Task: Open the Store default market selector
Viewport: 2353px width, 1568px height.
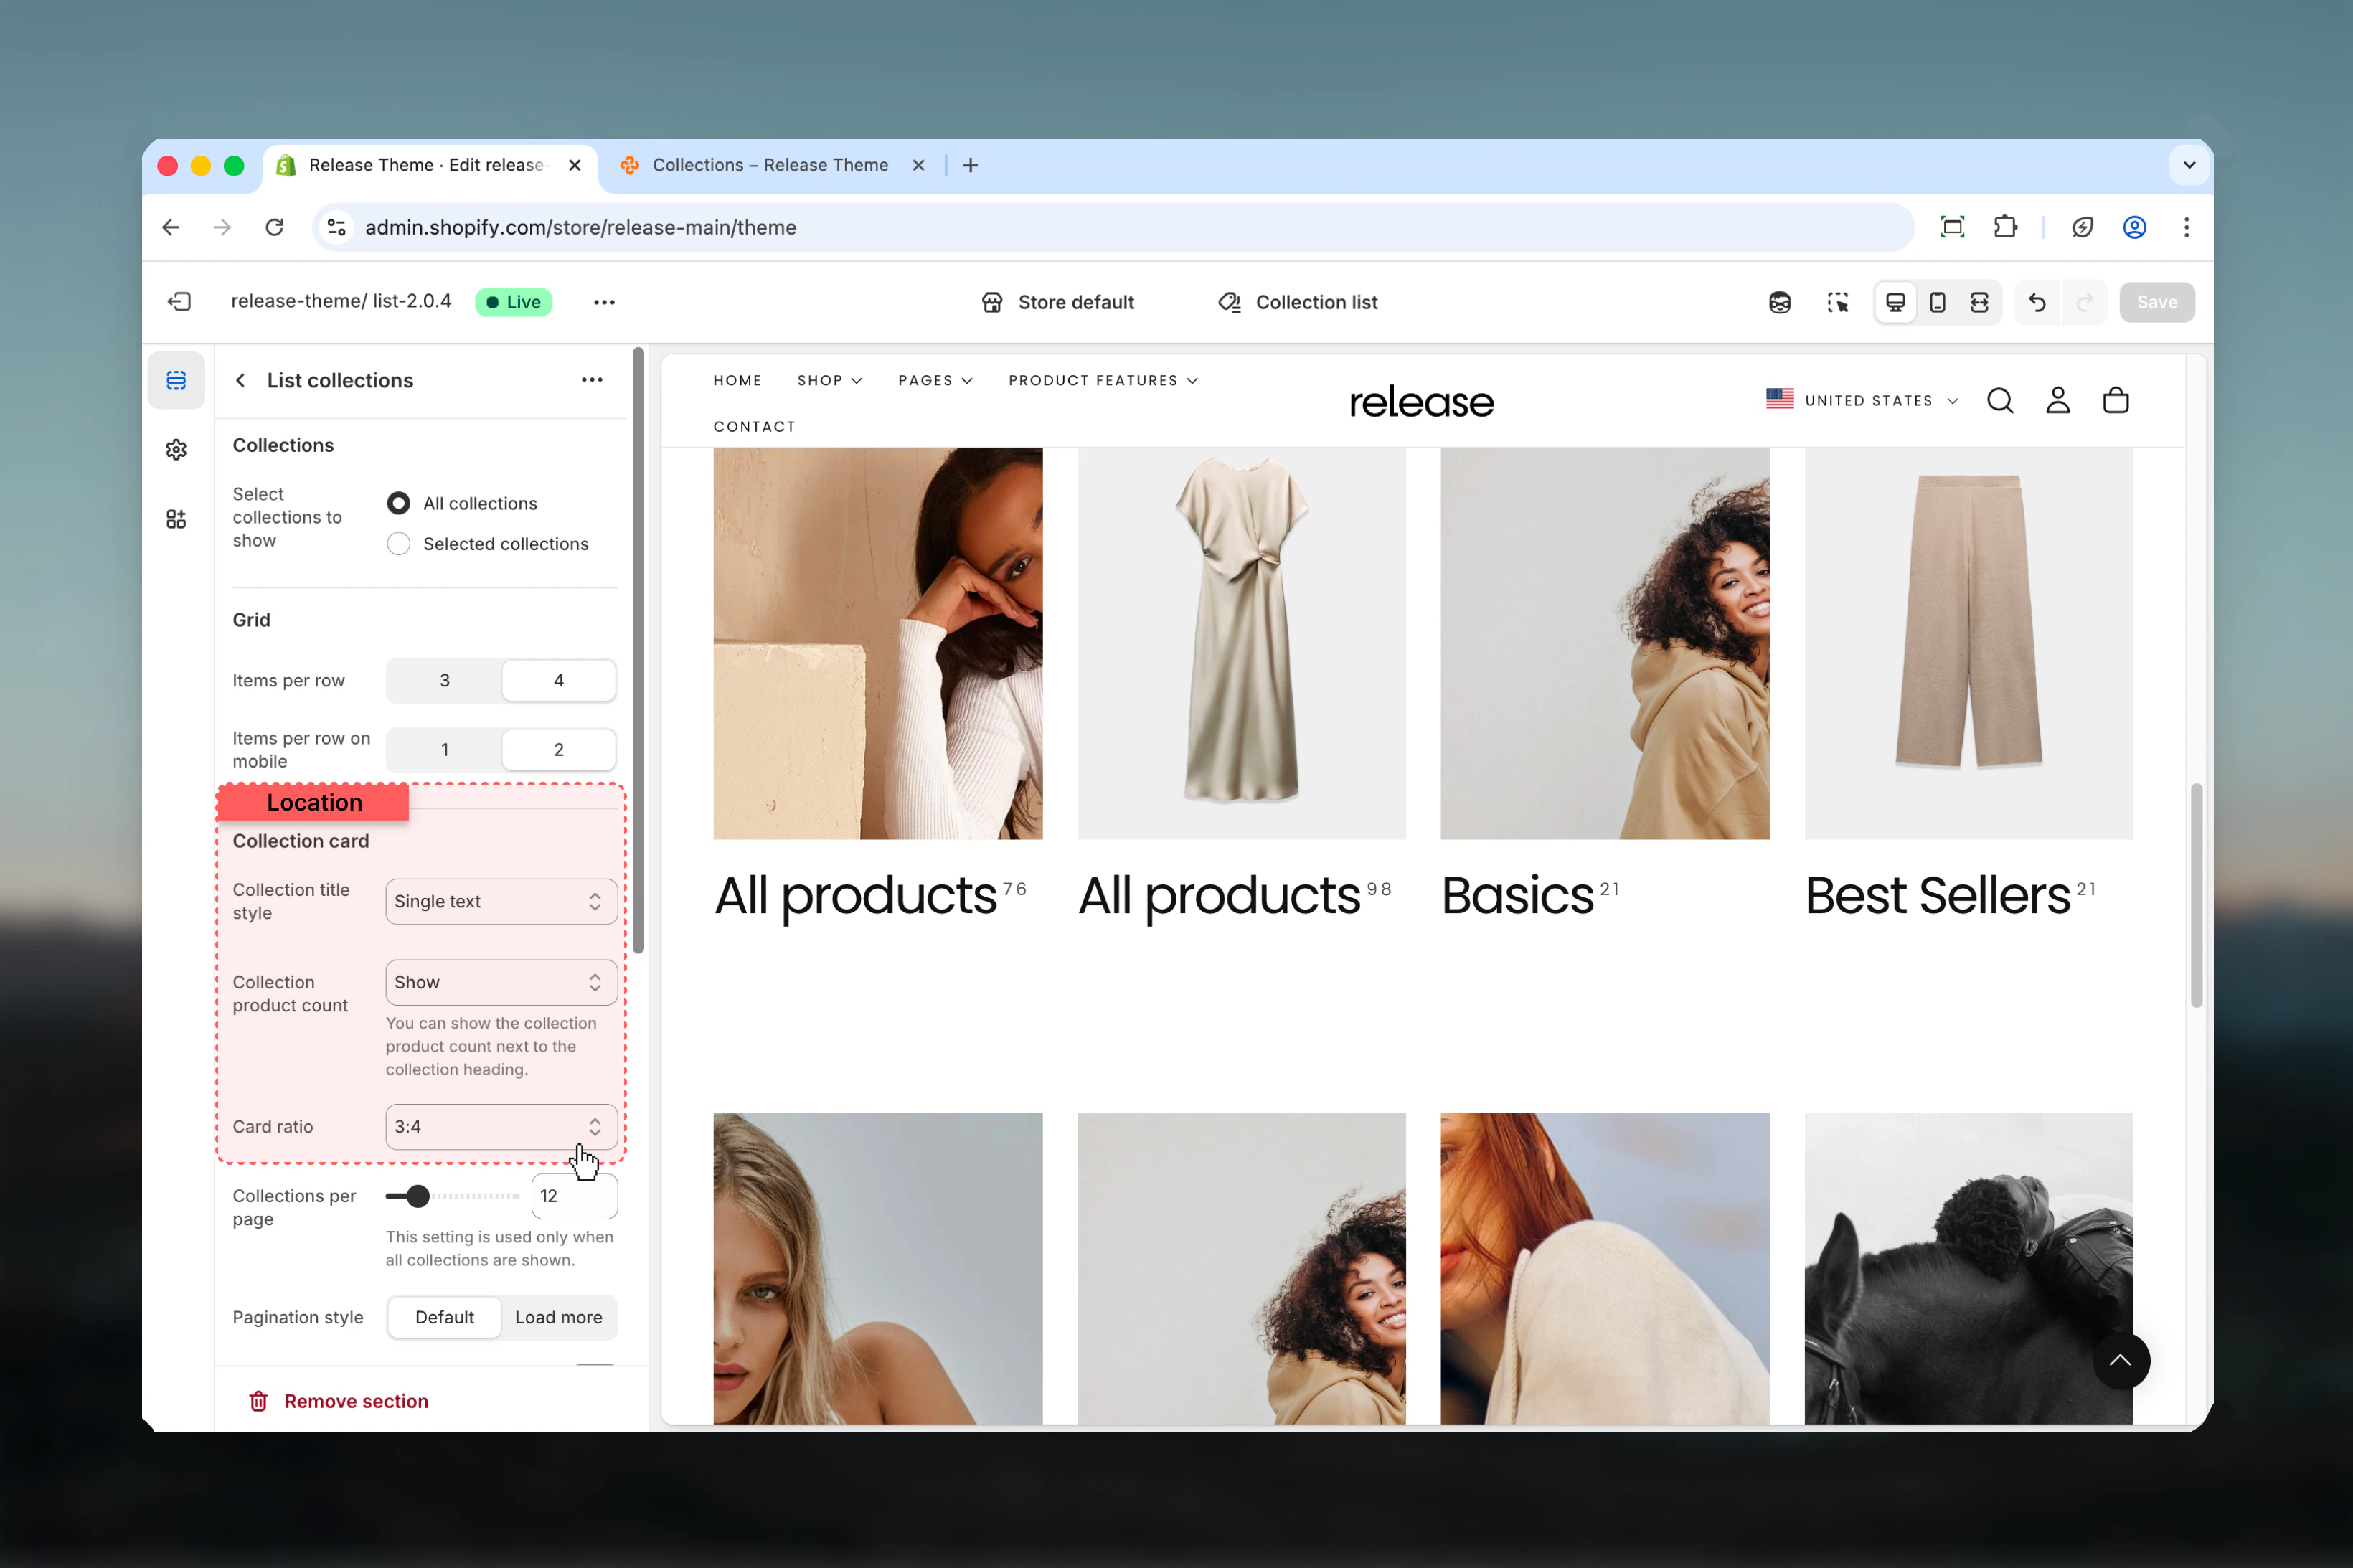Action: point(1058,302)
